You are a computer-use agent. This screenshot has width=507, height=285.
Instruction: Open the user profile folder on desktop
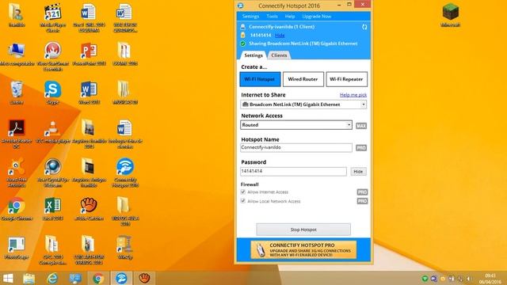(x=17, y=15)
